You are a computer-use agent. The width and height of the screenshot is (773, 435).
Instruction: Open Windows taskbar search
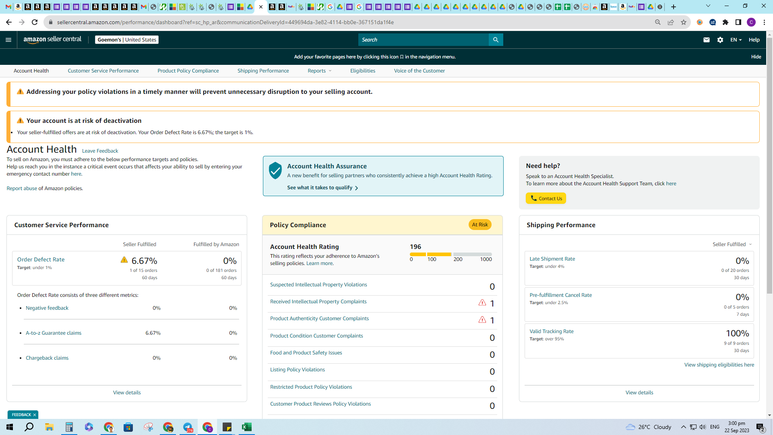click(29, 427)
